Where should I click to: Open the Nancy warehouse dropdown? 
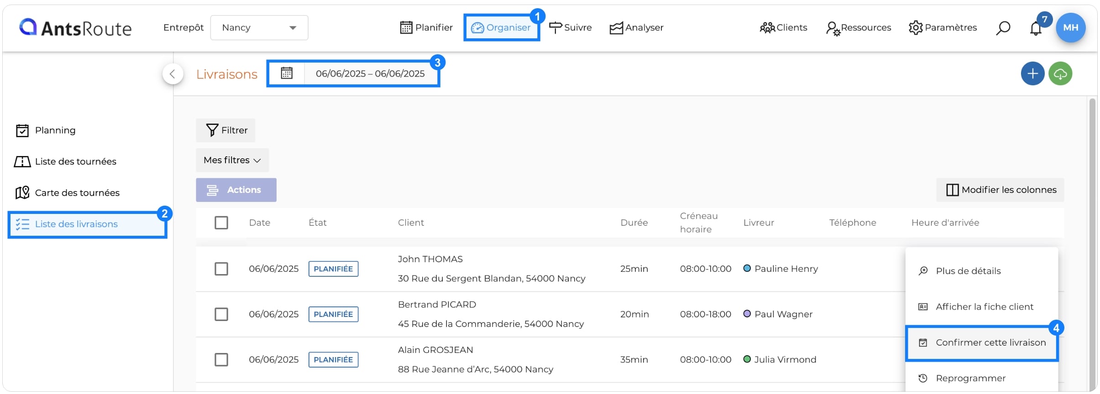(259, 28)
